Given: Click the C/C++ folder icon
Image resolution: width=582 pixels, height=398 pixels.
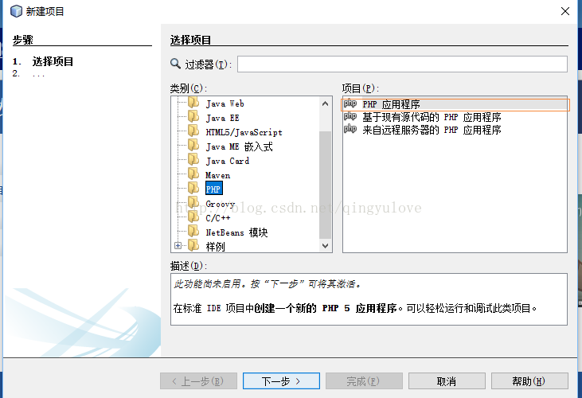Looking at the screenshot, I should click(193, 217).
